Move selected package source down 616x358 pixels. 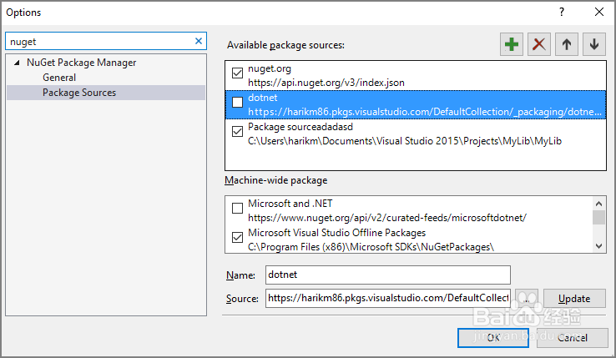point(594,44)
